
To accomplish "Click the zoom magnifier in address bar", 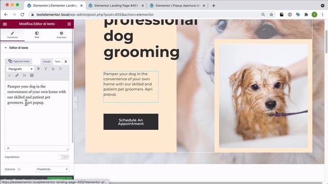I will (263, 15).
